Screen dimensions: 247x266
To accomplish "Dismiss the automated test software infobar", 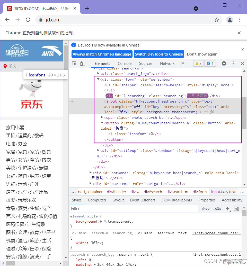I will (x=239, y=33).
